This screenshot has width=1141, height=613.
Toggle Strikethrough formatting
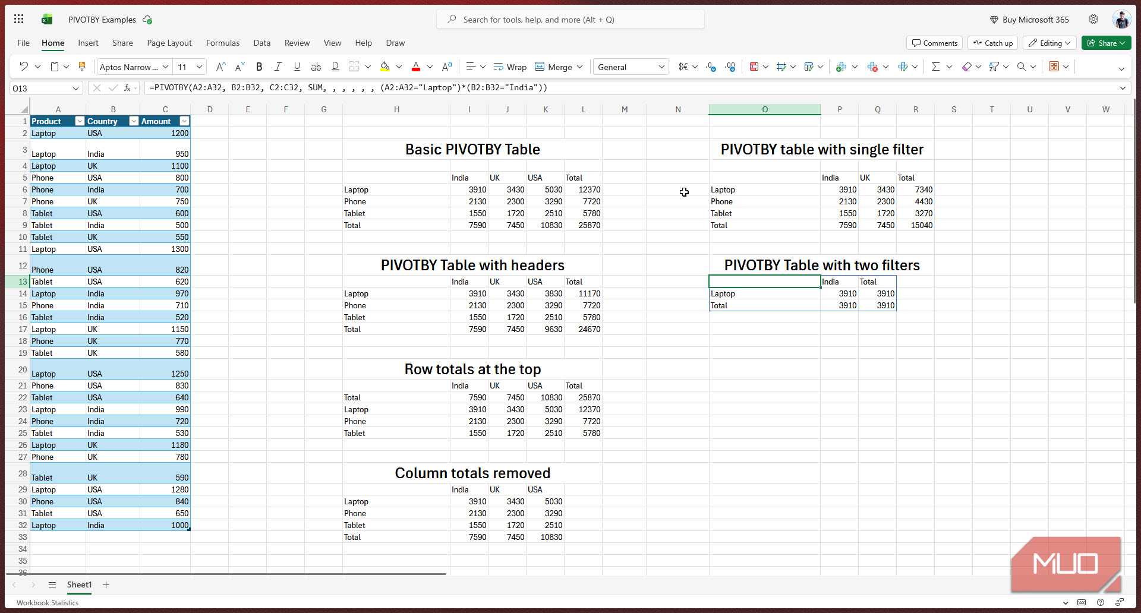click(x=316, y=67)
